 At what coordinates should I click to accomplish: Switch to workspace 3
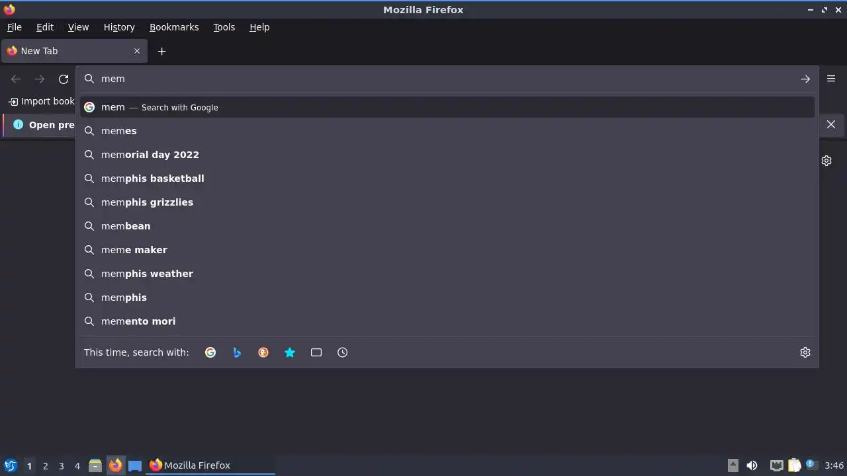(x=61, y=466)
